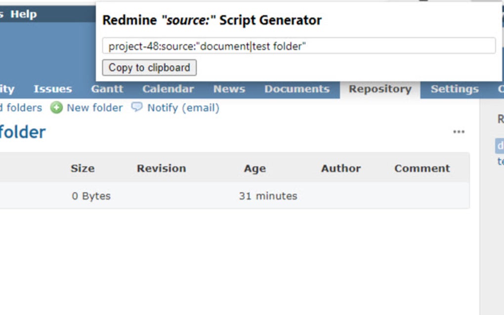Open the Gantt tab
Screen dimensions: 504x315
pyautogui.click(x=107, y=89)
